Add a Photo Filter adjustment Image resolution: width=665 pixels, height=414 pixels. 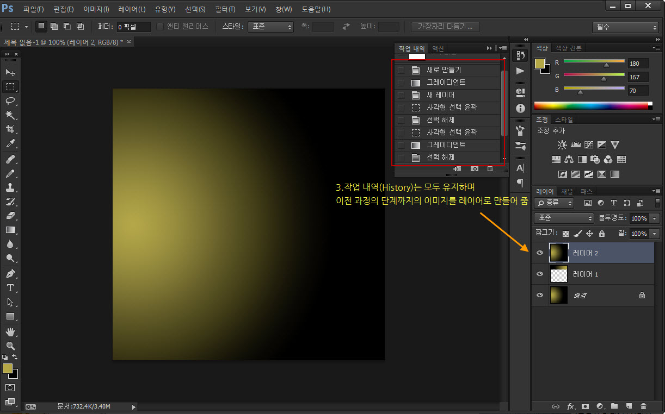tap(595, 160)
